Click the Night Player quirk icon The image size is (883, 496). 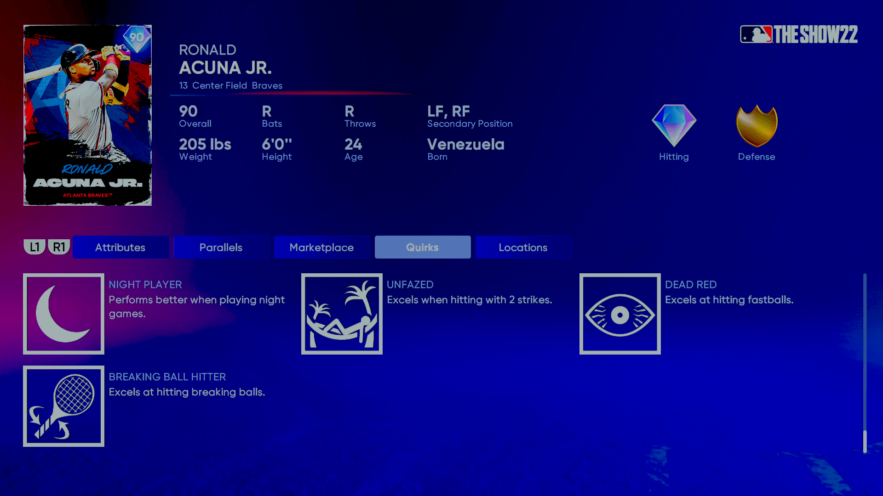[63, 313]
